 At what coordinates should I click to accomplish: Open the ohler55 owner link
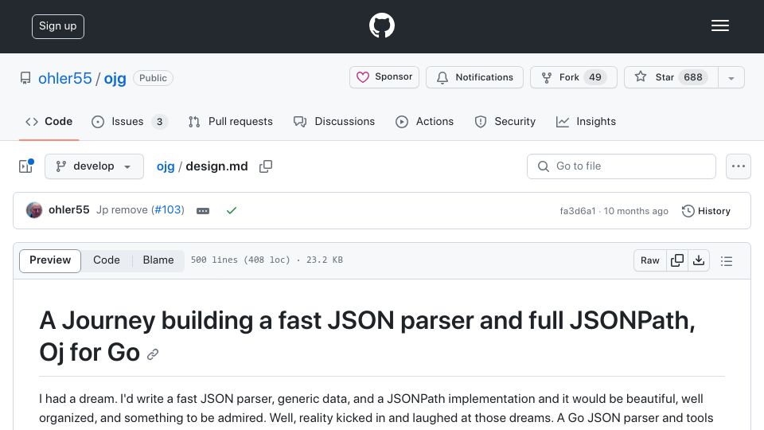tap(64, 78)
